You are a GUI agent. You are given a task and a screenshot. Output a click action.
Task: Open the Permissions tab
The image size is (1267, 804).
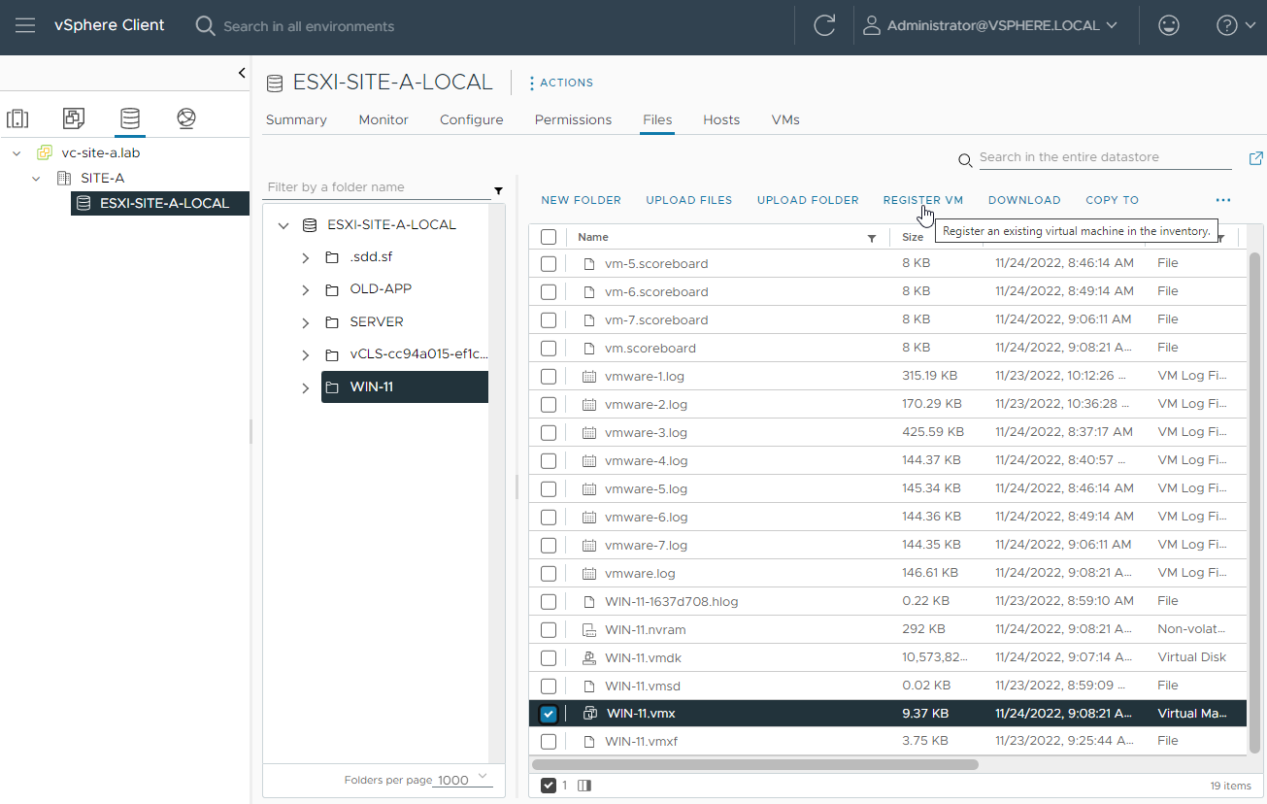[x=573, y=119]
